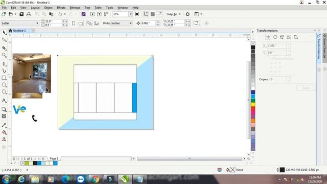Viewport: 327px width, 184px height.
Task: Select the Crop tool
Action: (4, 48)
